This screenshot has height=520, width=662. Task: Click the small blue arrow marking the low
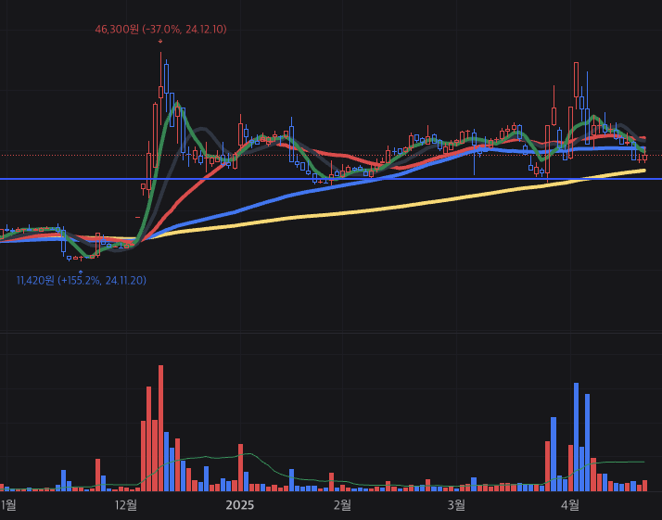pyautogui.click(x=81, y=272)
